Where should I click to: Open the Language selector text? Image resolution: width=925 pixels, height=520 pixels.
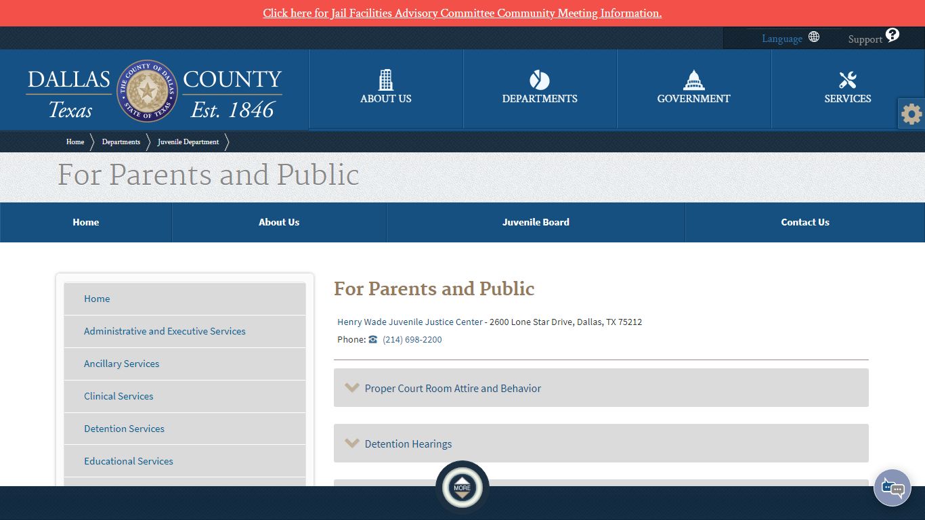pyautogui.click(x=781, y=39)
